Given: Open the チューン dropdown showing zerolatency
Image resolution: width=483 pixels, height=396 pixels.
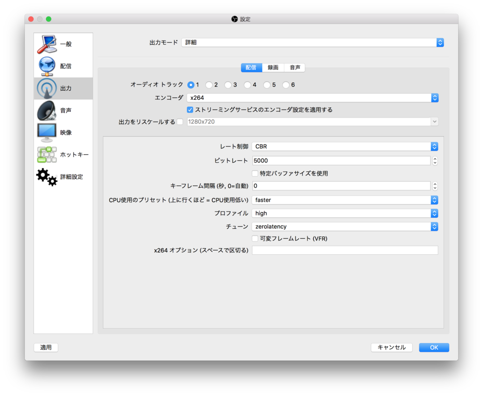Looking at the screenshot, I should [345, 226].
